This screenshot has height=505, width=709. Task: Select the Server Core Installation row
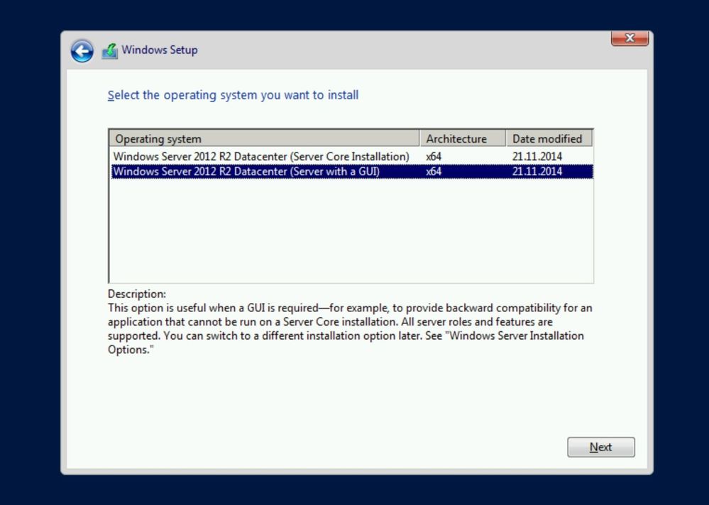pyautogui.click(x=352, y=156)
